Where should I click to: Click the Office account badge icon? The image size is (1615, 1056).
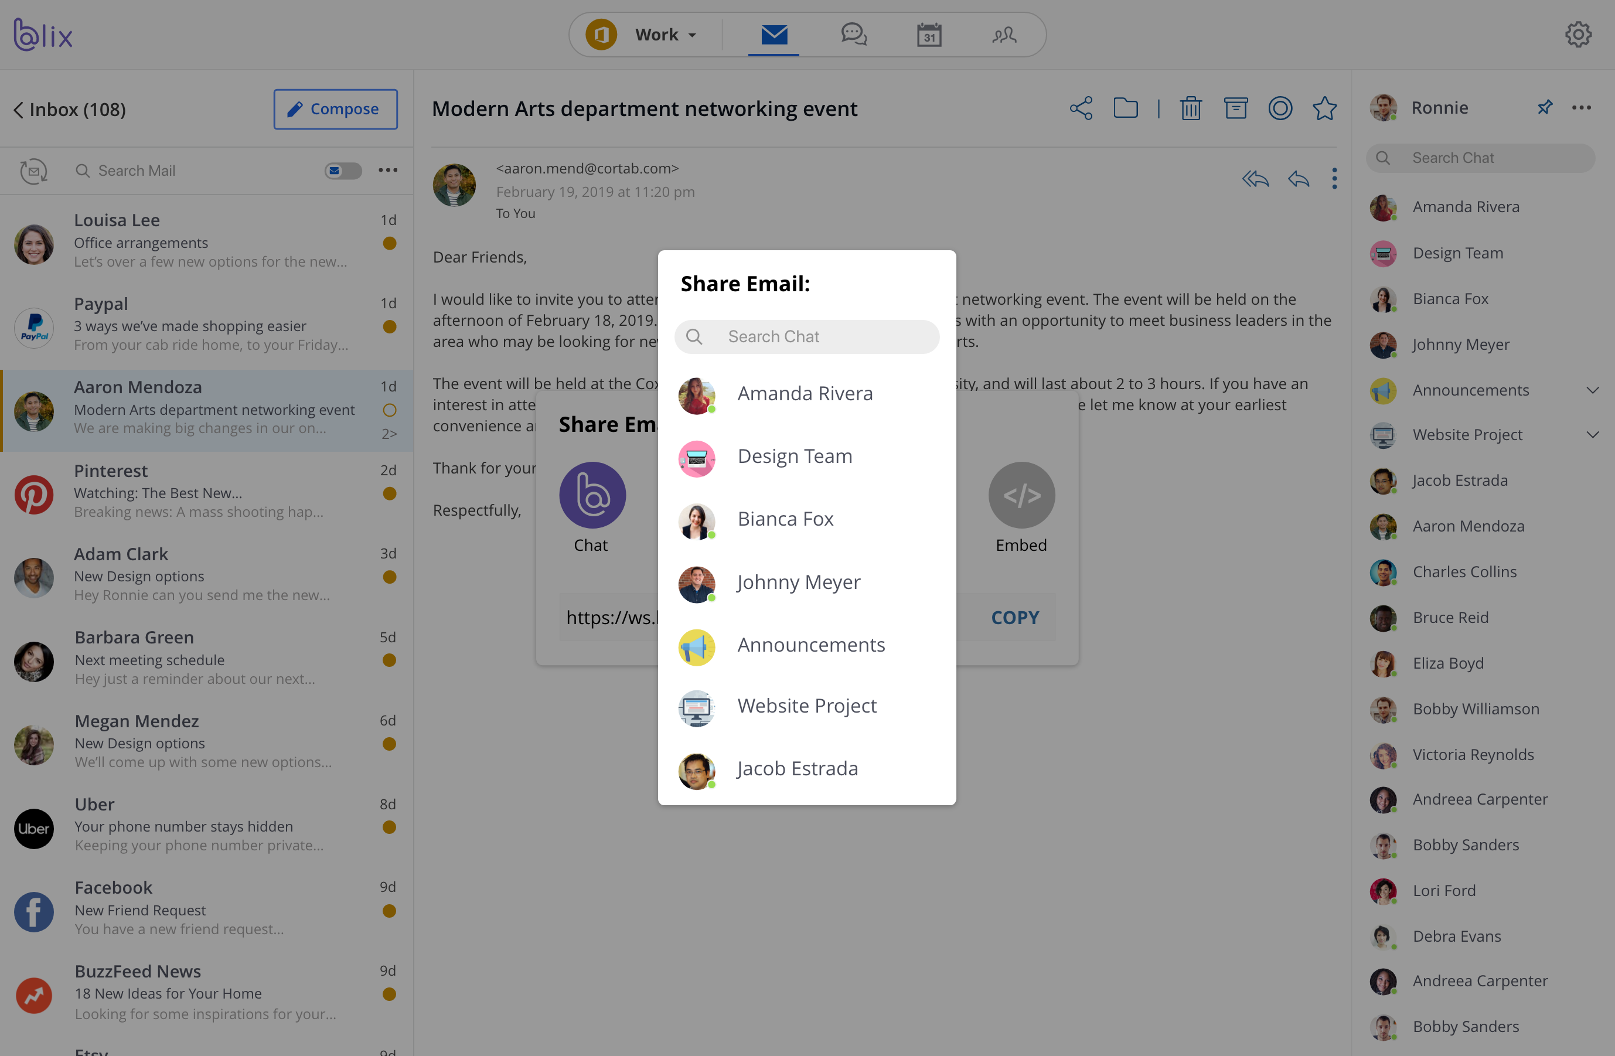tap(601, 35)
